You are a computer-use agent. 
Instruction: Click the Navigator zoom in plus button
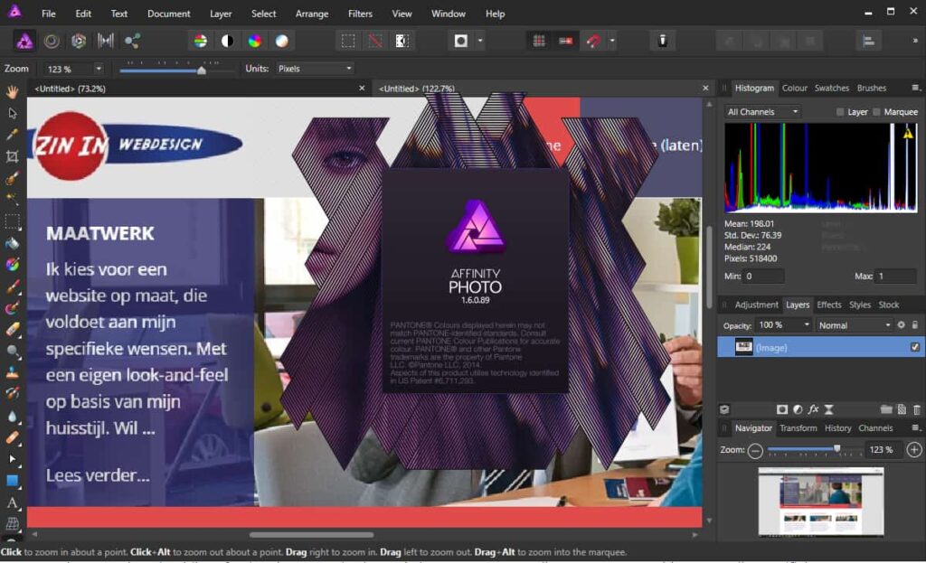914,450
